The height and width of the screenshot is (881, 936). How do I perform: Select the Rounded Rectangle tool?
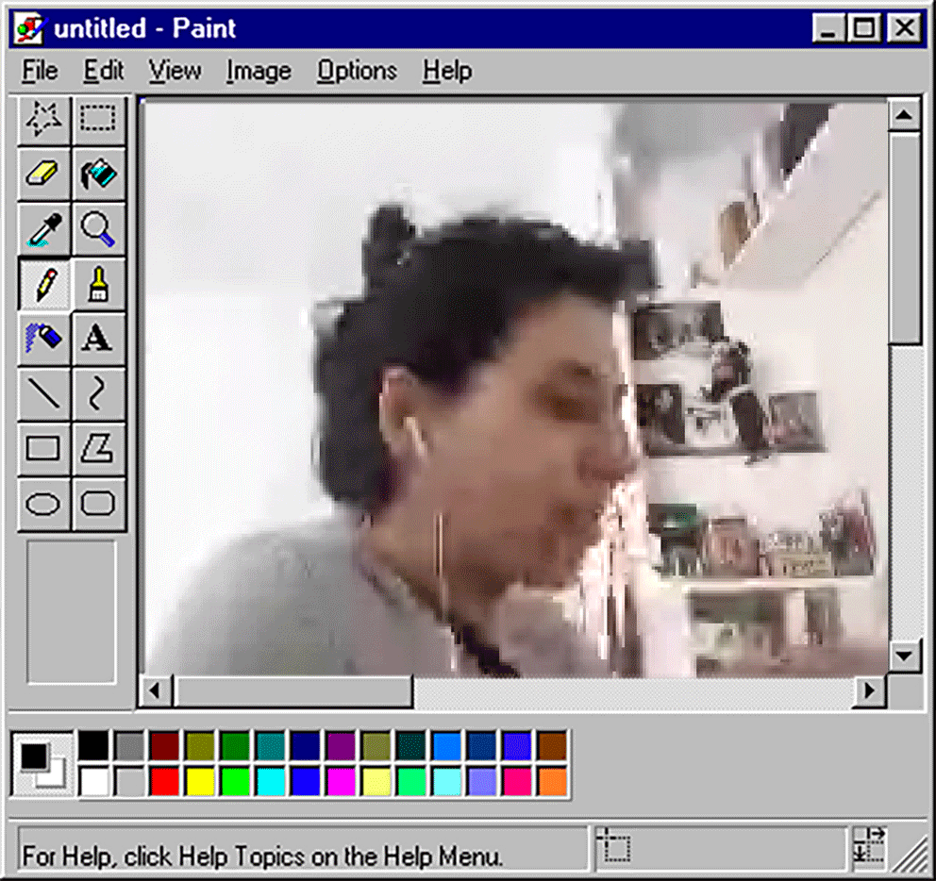98,503
